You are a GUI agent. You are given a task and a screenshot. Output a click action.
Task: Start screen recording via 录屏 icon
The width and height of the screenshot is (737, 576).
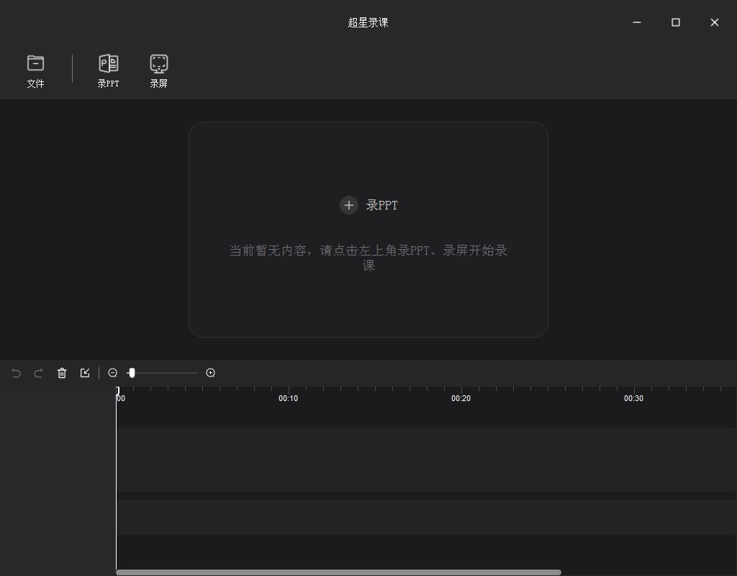pyautogui.click(x=158, y=70)
